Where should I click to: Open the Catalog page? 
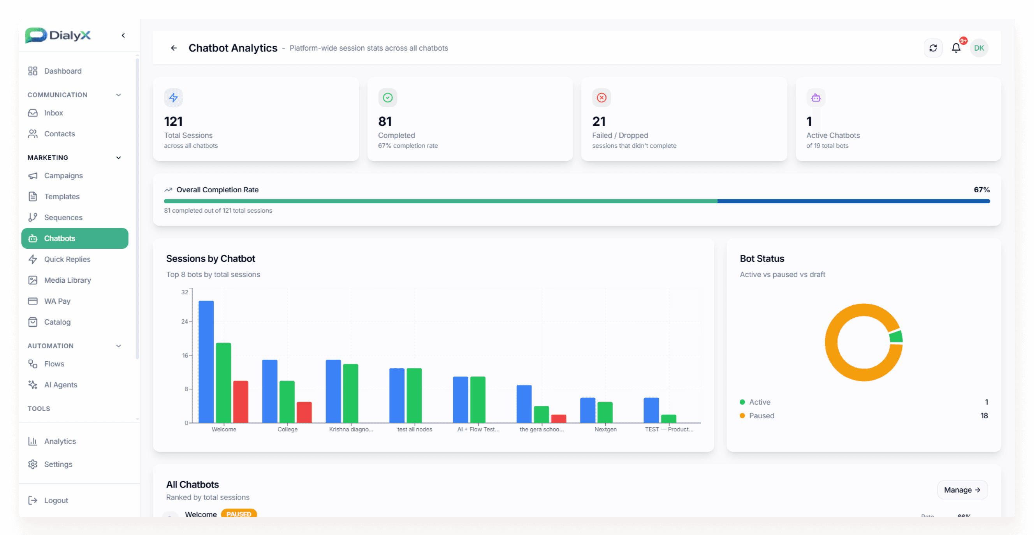[75, 322]
